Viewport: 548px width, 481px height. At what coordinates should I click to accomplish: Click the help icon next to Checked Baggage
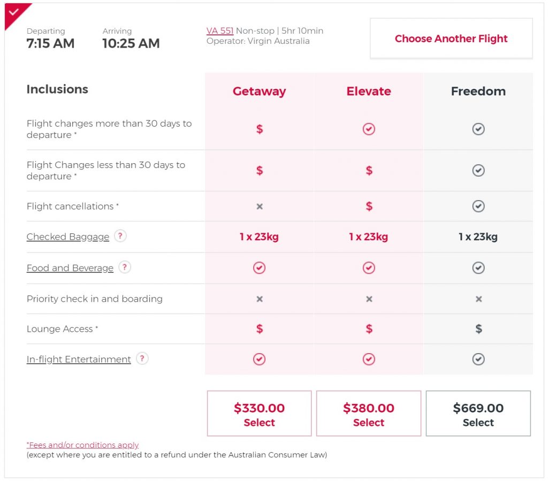[x=120, y=236]
